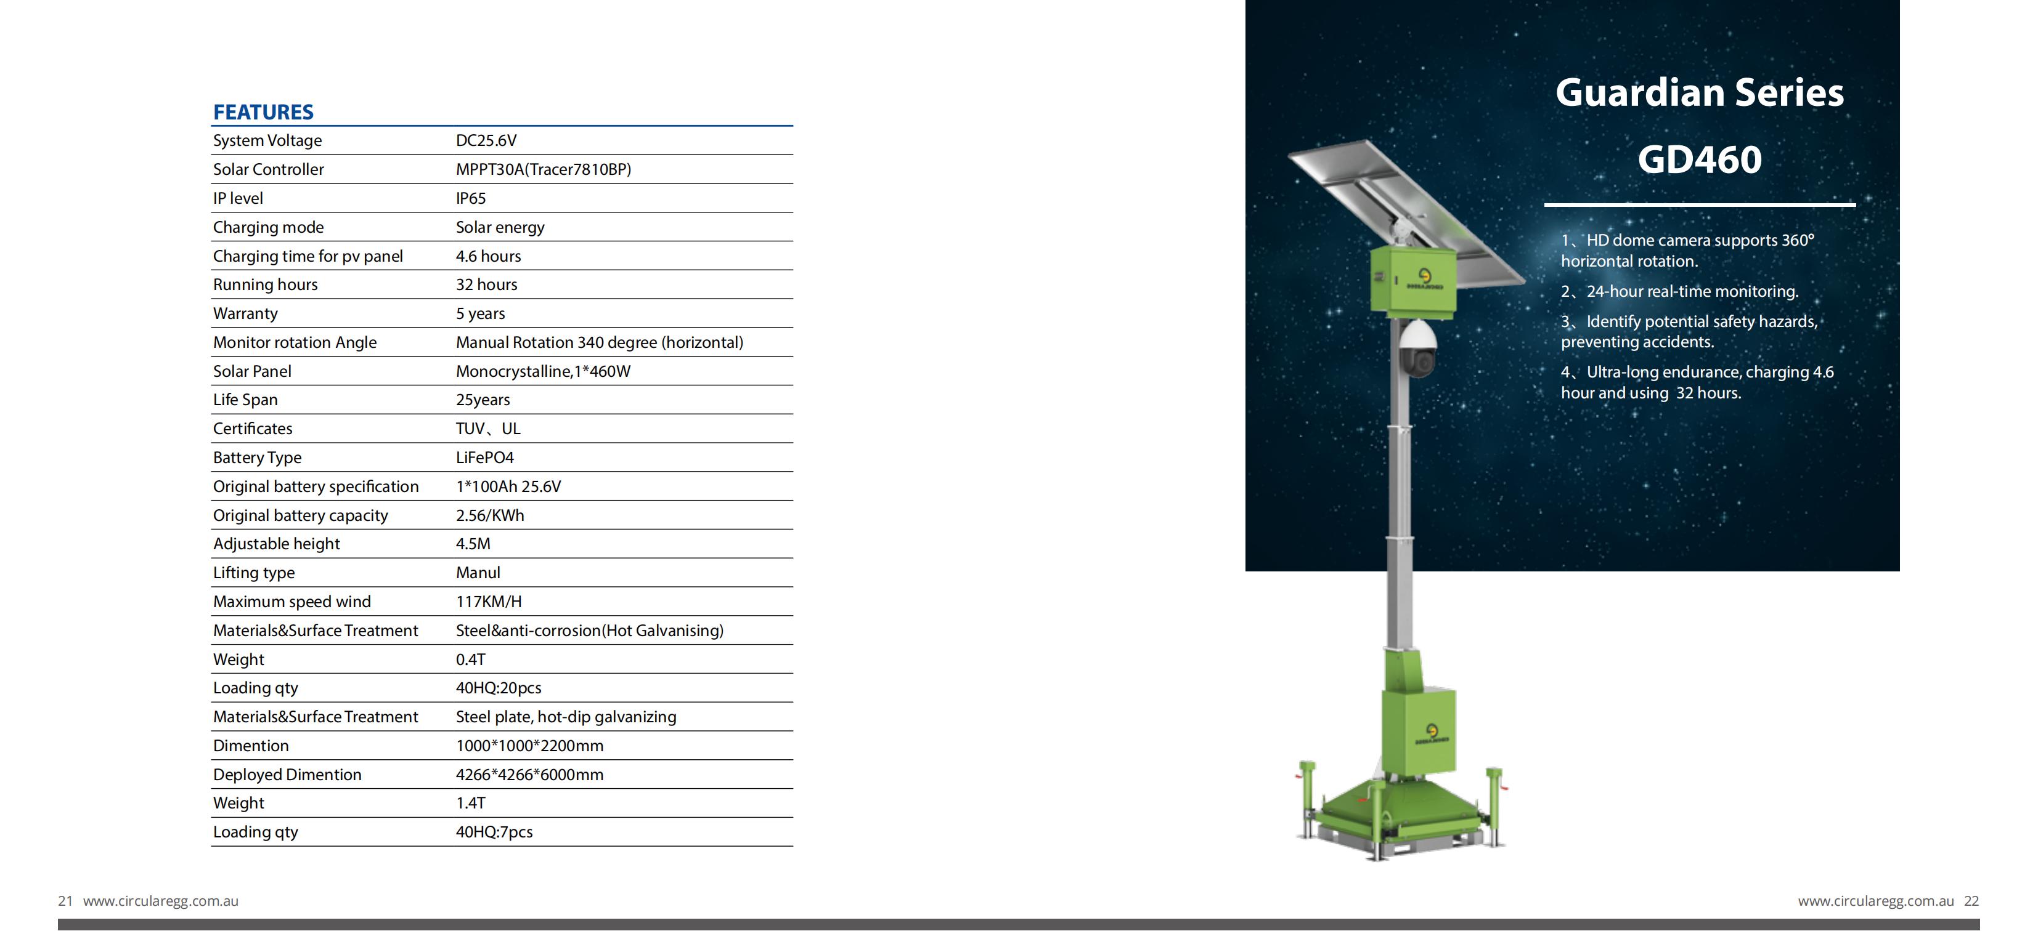Click '24-hour real-time monitoring' feature line
The image size is (2038, 931).
[x=1679, y=292]
